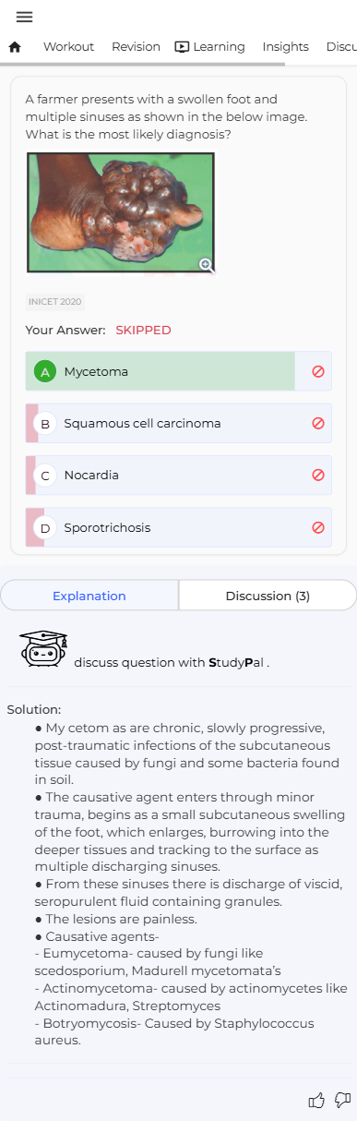
Task: Open the hamburger menu
Action: click(x=24, y=17)
